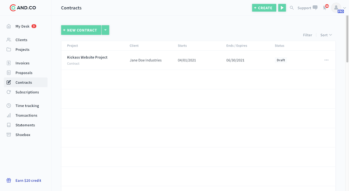Click the Transactions bar chart icon

[x=9, y=115]
